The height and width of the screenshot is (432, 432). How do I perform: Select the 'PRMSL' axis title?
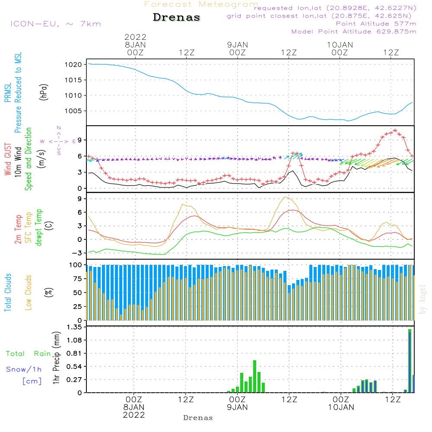tap(8, 92)
